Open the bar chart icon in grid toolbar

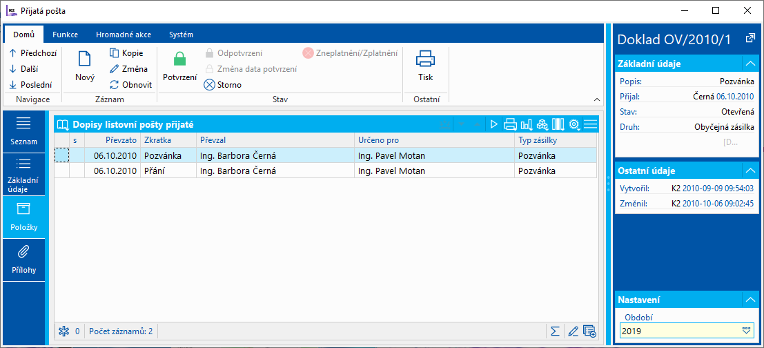pyautogui.click(x=526, y=125)
